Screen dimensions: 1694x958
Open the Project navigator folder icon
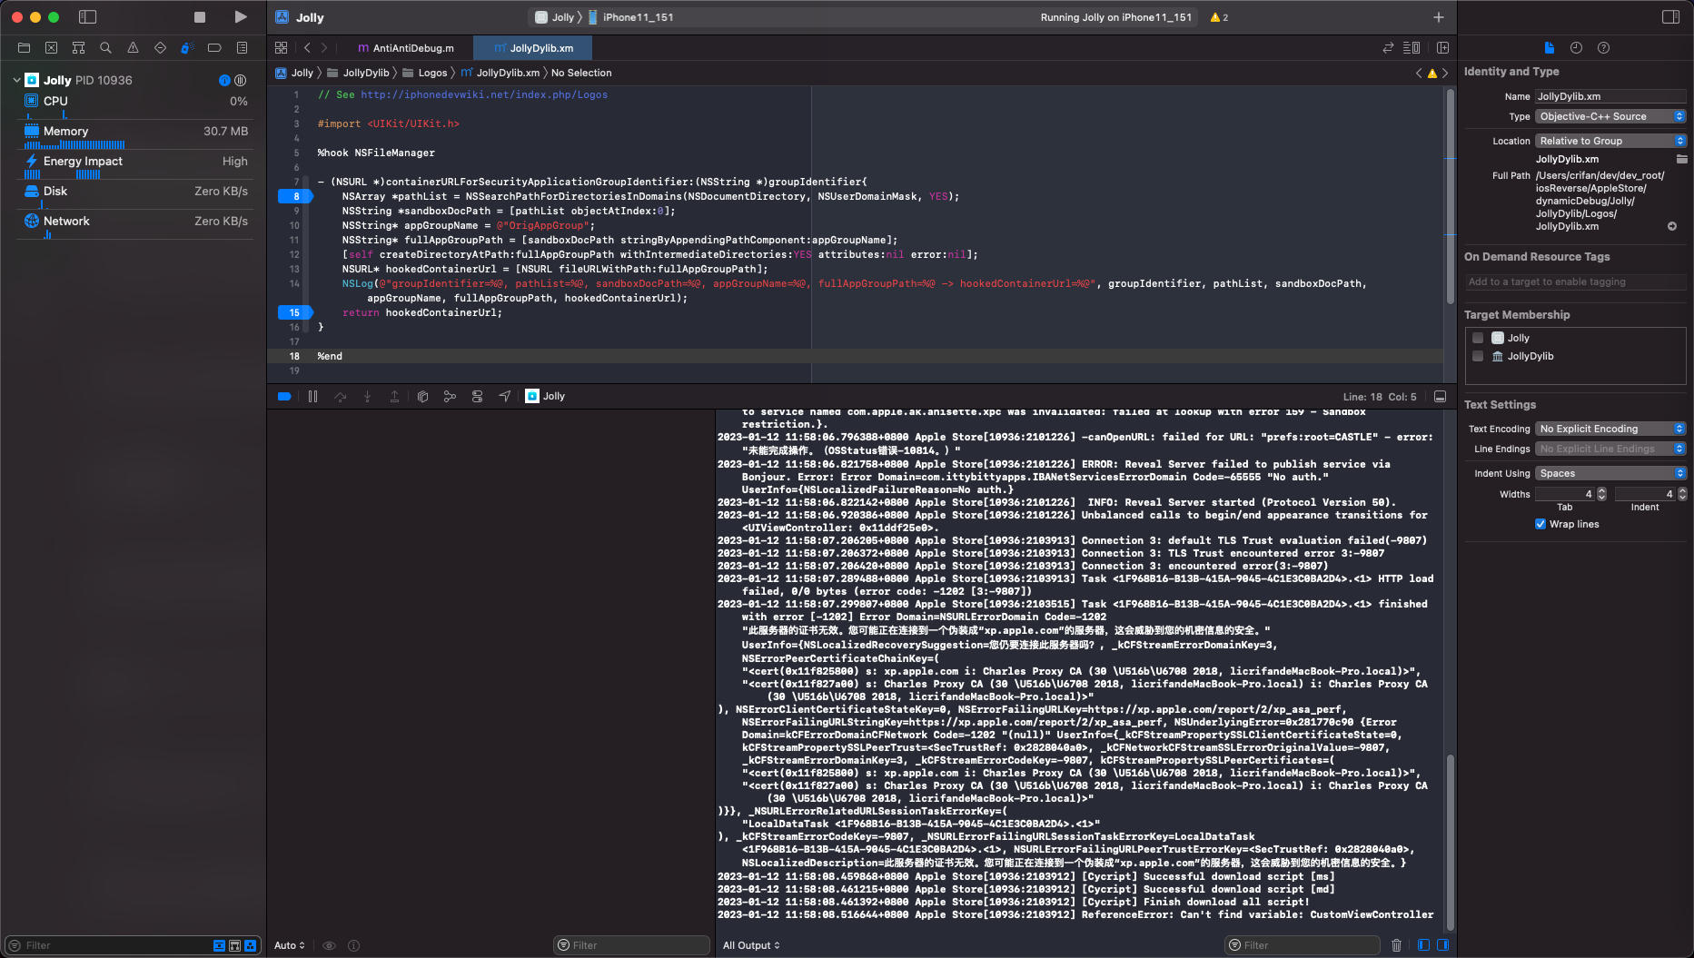coord(25,48)
